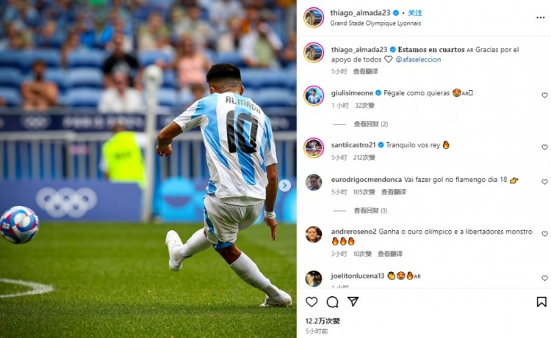Like the post with the heart icon
Screen dimensions: 551x338
tap(311, 302)
